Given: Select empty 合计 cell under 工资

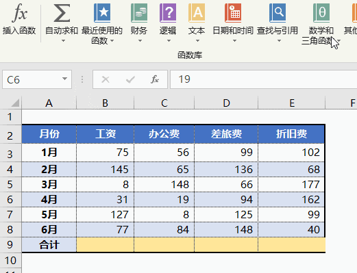Looking at the screenshot, I should (106, 245).
